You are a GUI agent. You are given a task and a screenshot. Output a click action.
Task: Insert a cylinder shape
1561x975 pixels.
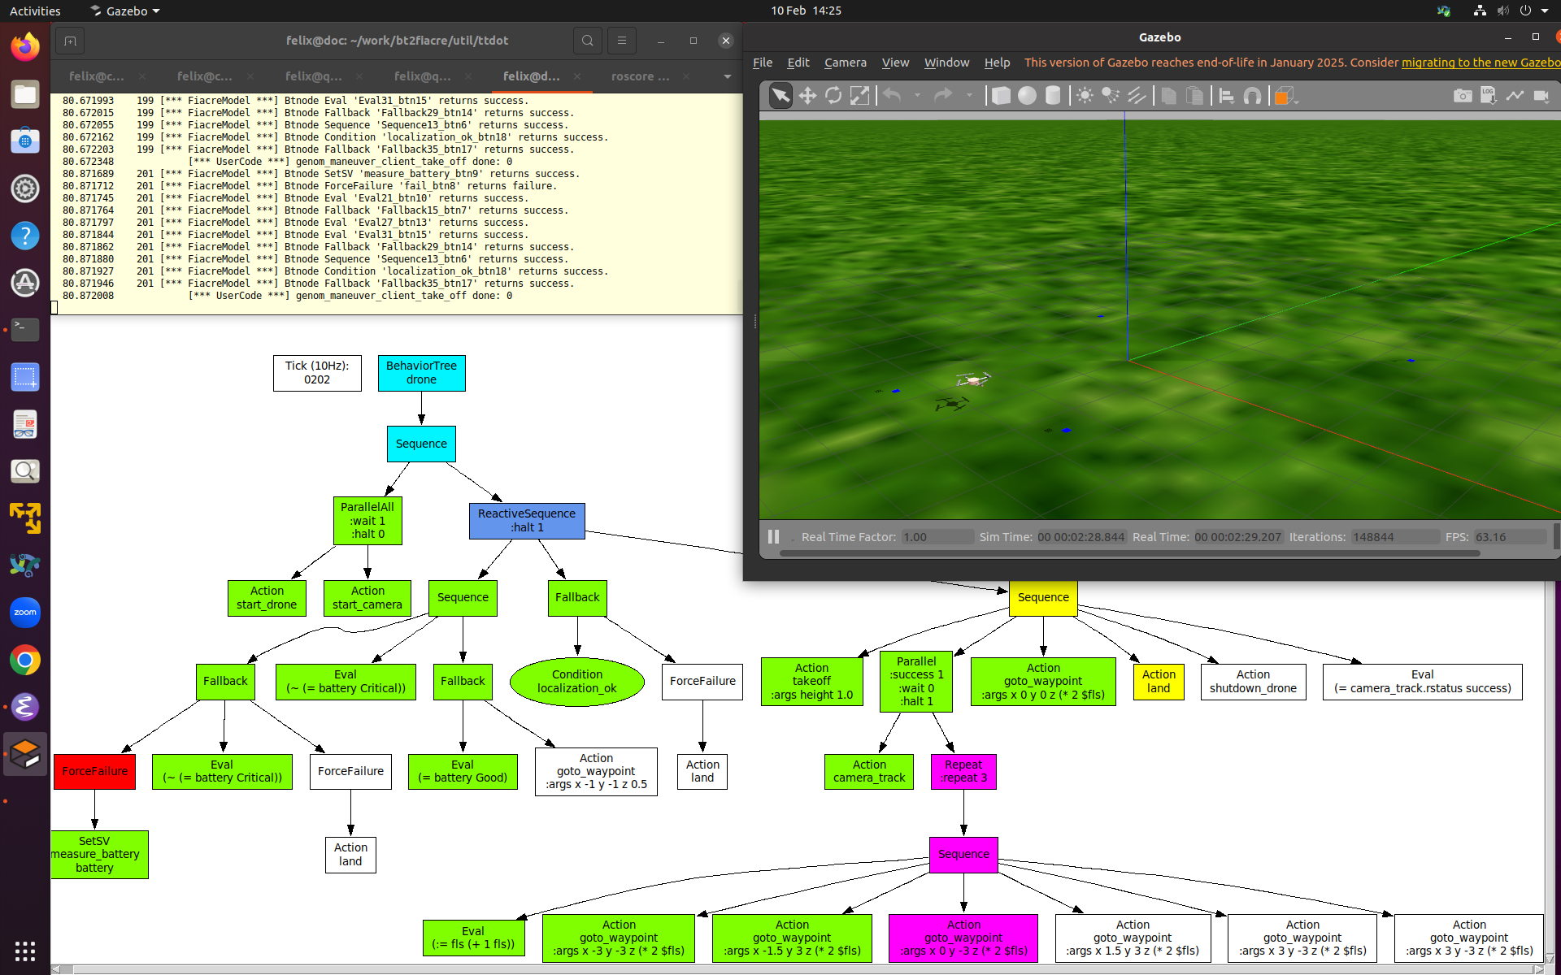(x=1053, y=96)
